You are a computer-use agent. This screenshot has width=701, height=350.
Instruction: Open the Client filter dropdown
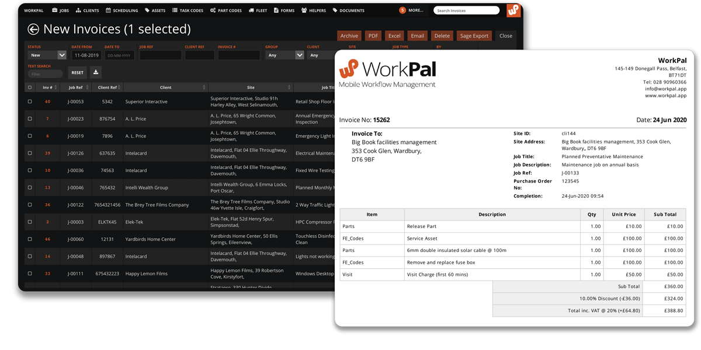pos(321,55)
